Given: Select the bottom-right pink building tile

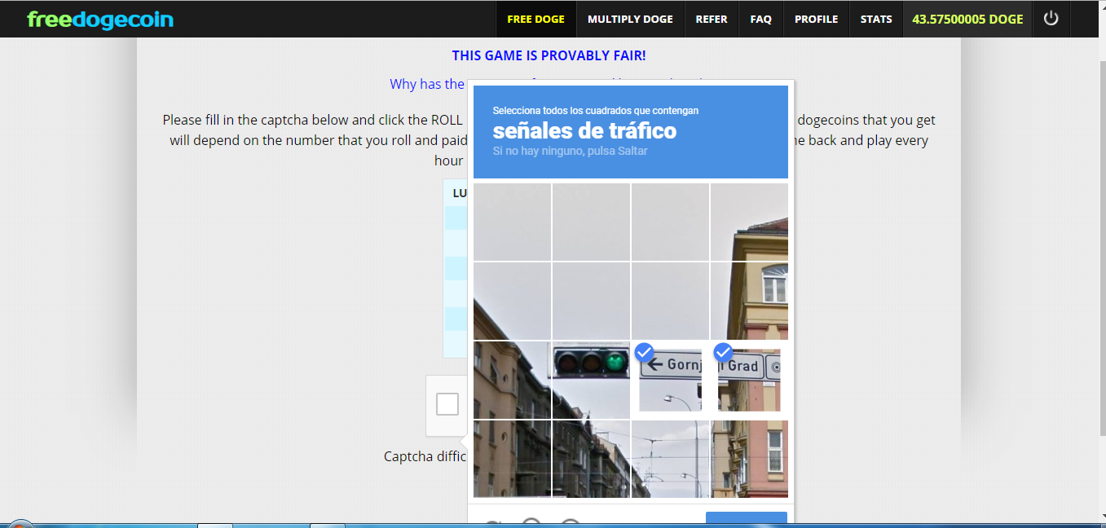Looking at the screenshot, I should coord(749,459).
